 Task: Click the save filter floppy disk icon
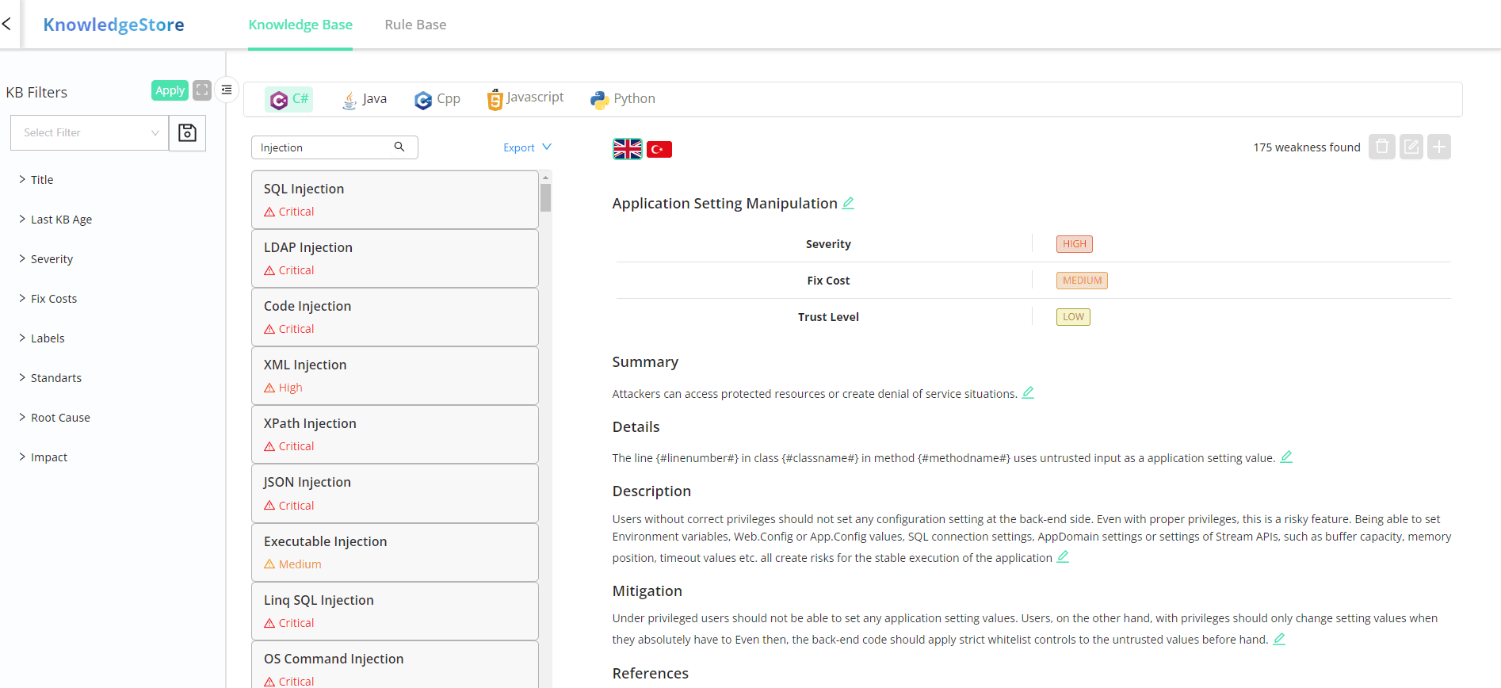[x=187, y=132]
